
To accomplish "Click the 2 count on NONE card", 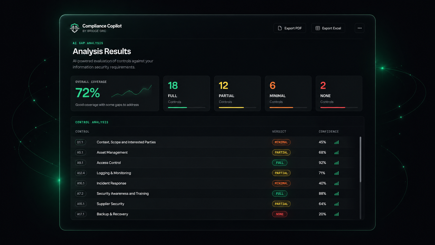I will pos(323,85).
